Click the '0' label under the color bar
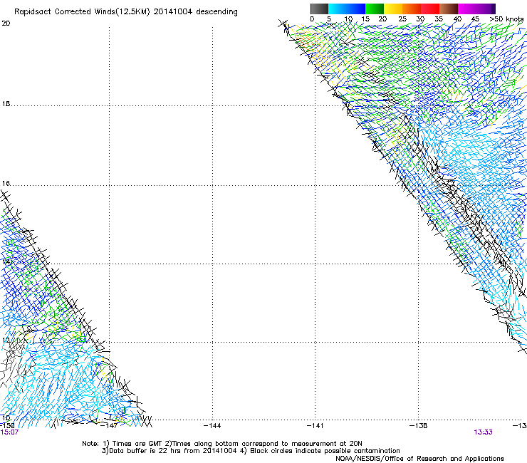 tap(312, 19)
